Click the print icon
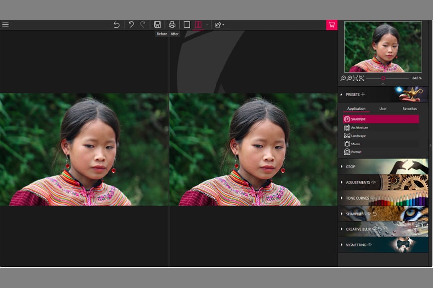Image resolution: width=433 pixels, height=288 pixels. [x=172, y=25]
